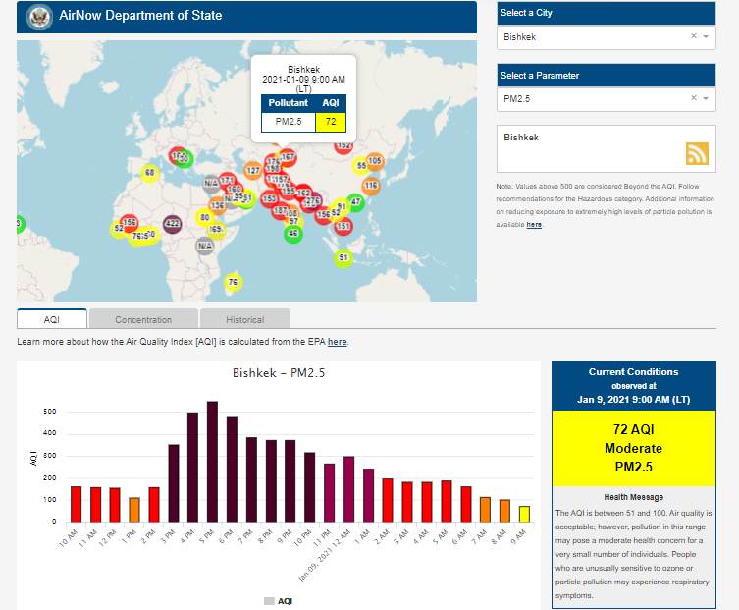Expand the Select a Parameter dropdown arrow
Image resolution: width=739 pixels, height=610 pixels.
pos(706,98)
